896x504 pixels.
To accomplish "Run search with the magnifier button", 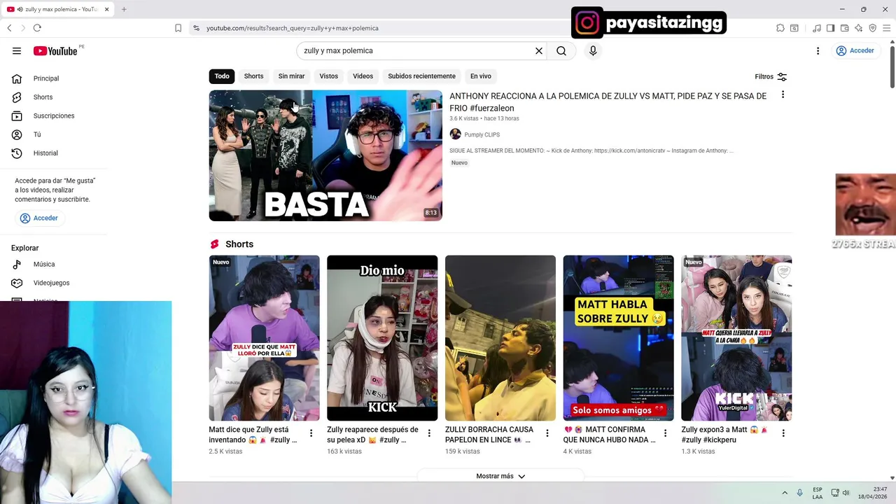I will coord(561,50).
